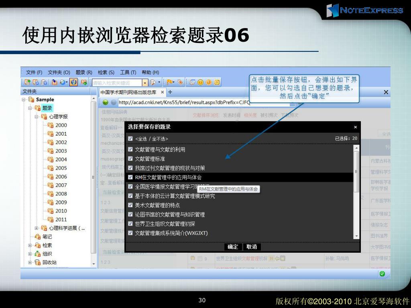Click folder tree scroll down arrow
Screen dimensions: 411x308
(94, 264)
